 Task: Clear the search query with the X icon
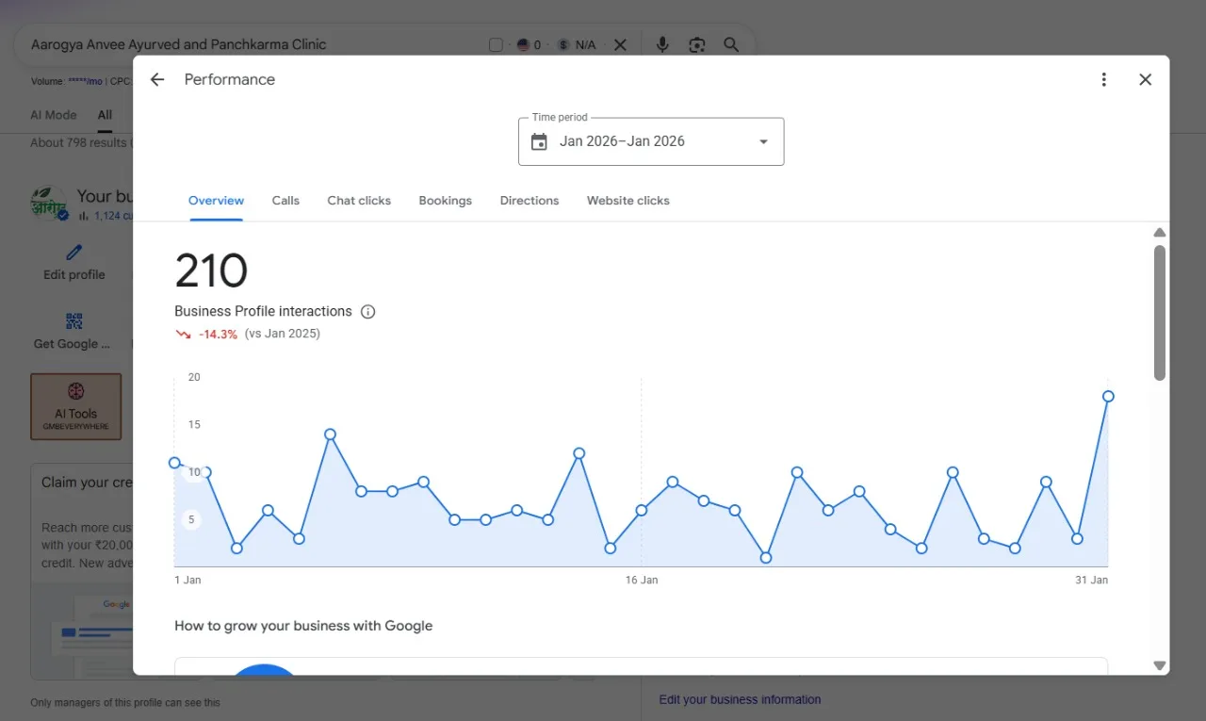tap(620, 44)
